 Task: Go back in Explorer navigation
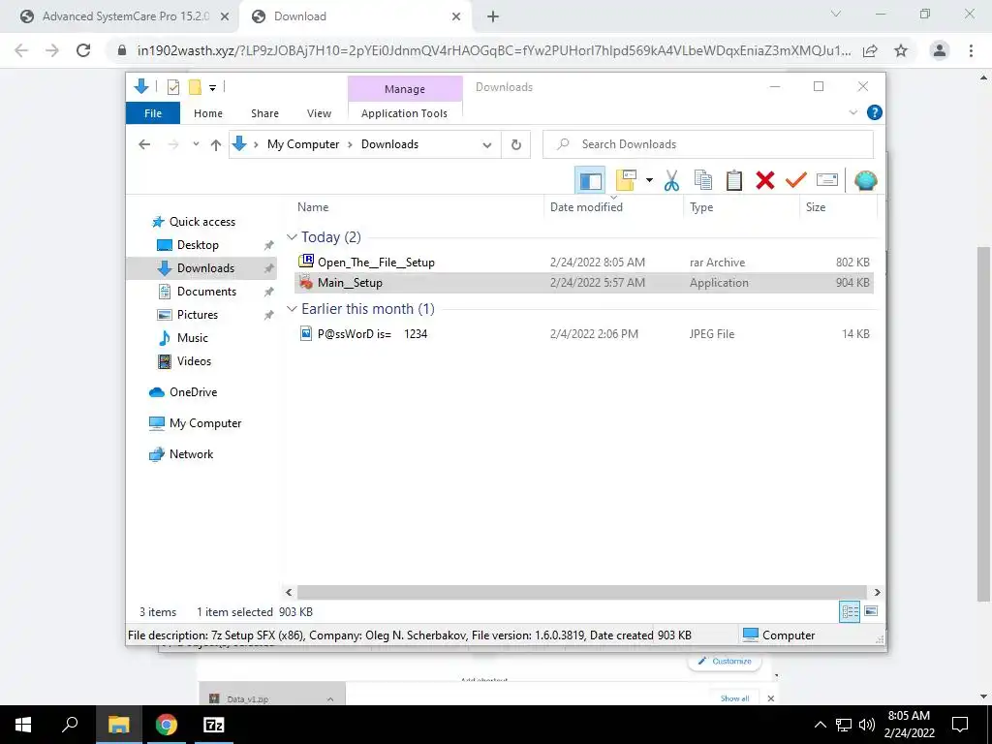pyautogui.click(x=144, y=144)
